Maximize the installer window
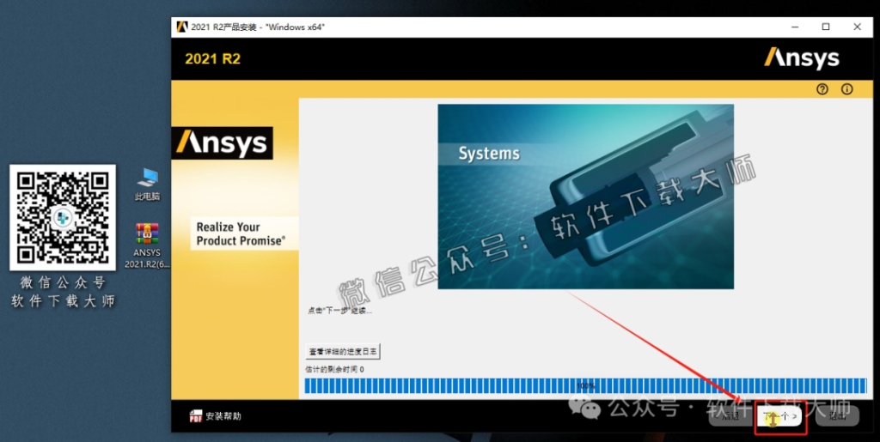This screenshot has height=442, width=880. point(826,27)
